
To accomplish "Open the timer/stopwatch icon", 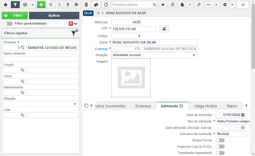I will (x=173, y=5).
